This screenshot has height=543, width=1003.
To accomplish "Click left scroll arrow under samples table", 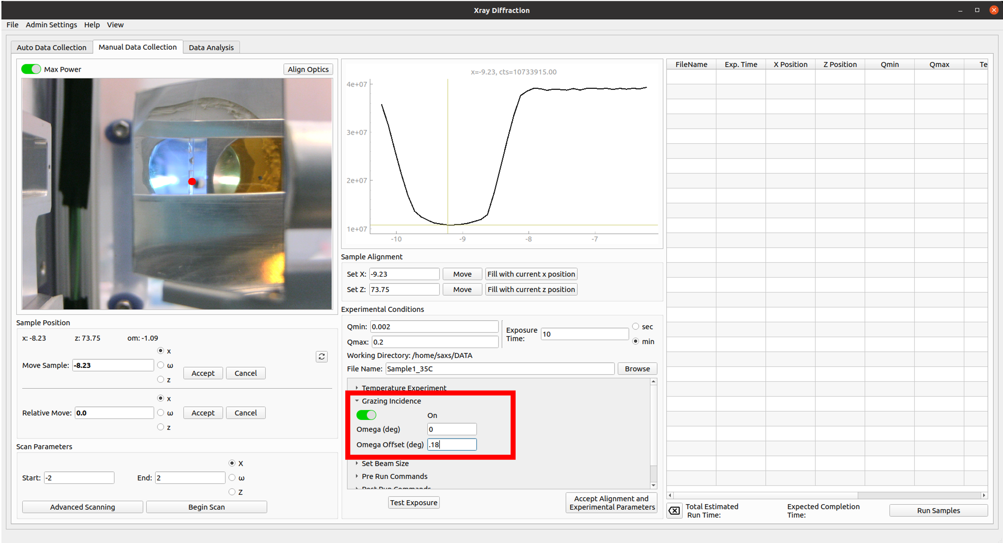I will coord(670,495).
